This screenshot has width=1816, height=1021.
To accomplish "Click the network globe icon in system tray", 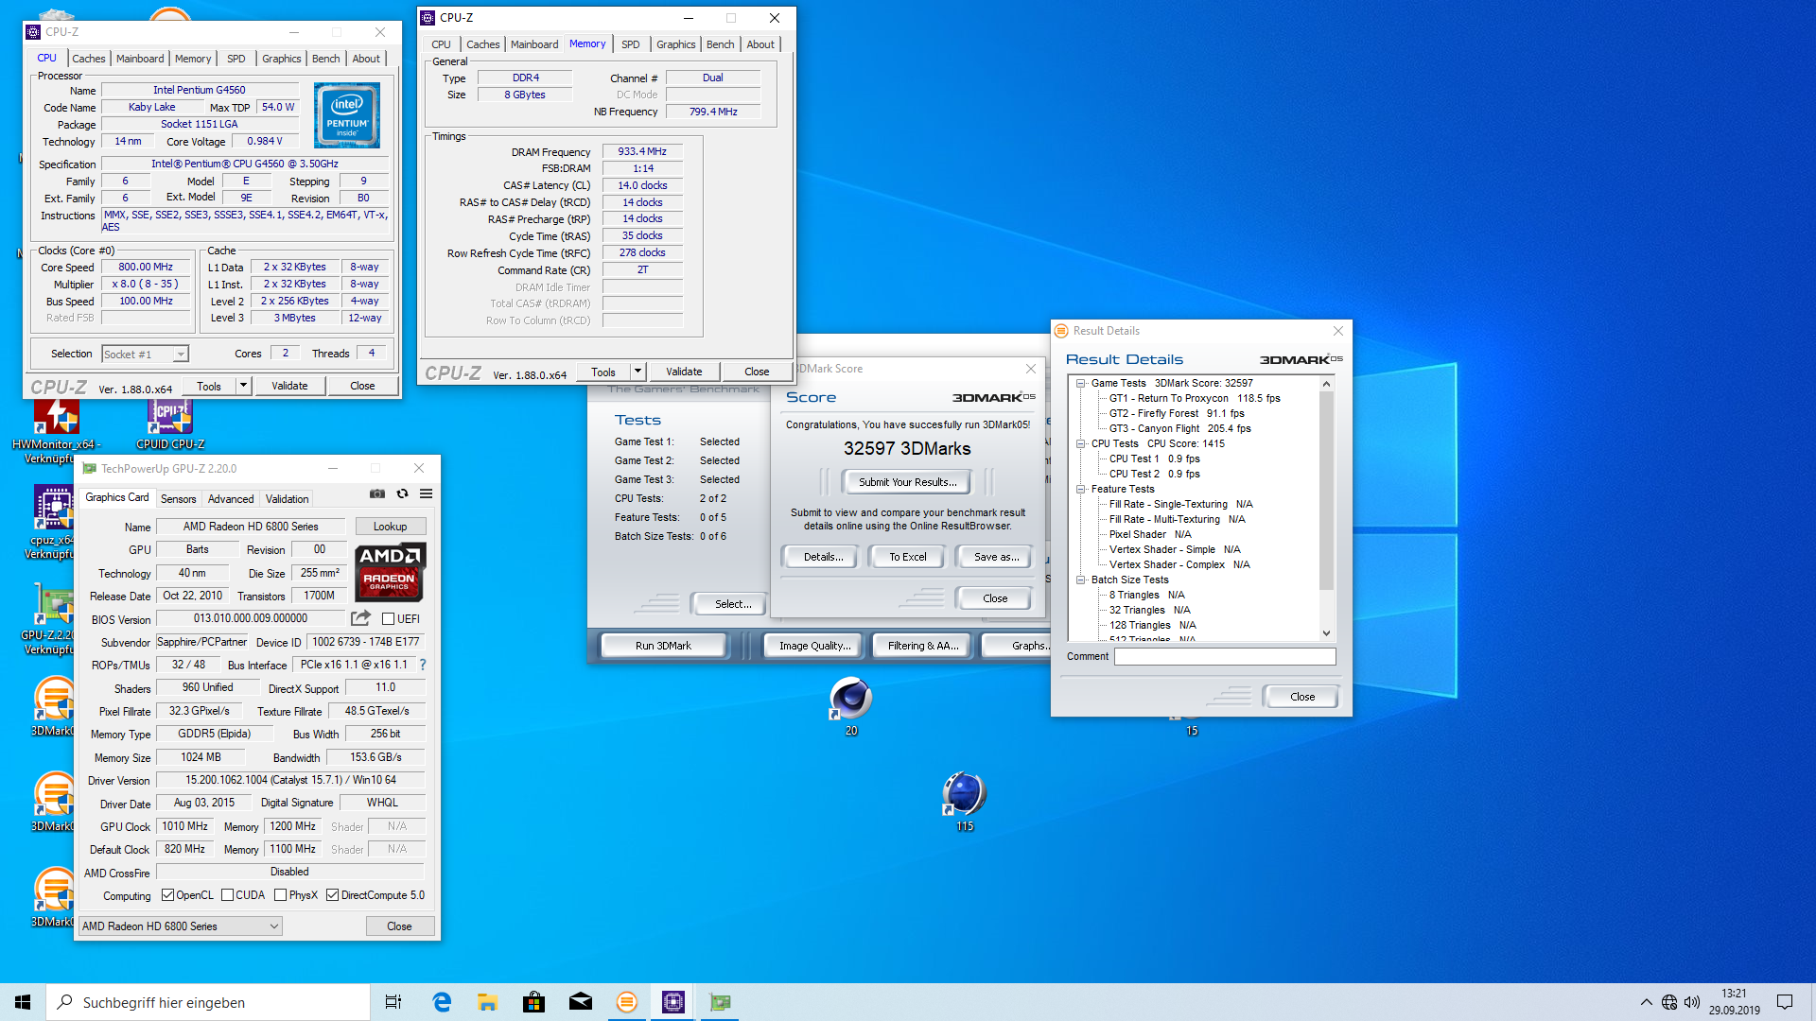I will click(x=1669, y=1002).
